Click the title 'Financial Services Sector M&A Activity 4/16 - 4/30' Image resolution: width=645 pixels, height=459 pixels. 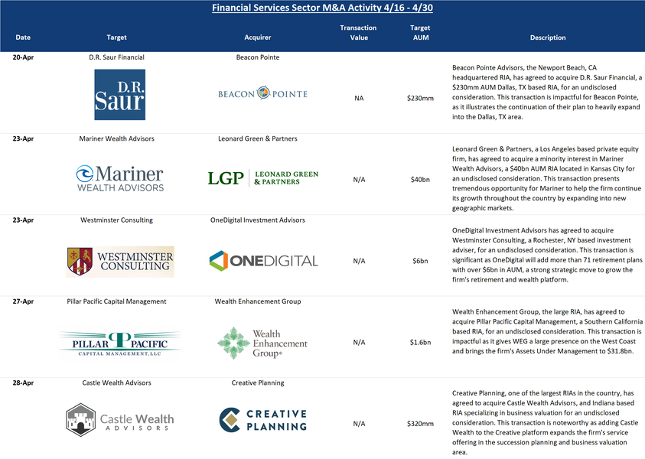pos(323,8)
